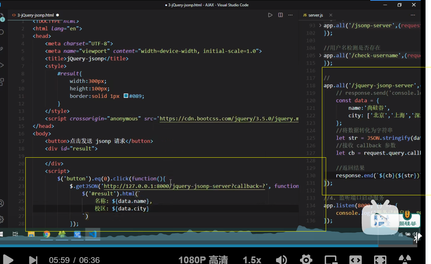Play the video

click(x=8, y=260)
